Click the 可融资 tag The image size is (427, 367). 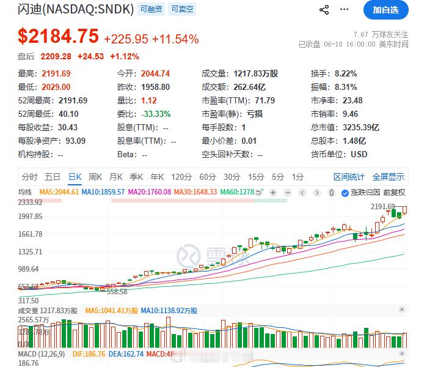pos(151,9)
